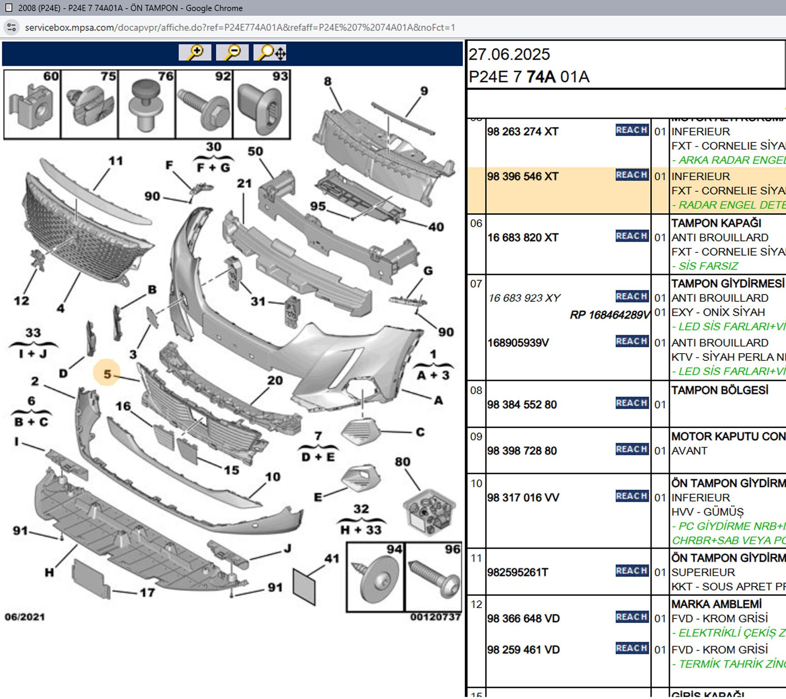
Task: Open the site information icon in address bar
Action: [x=11, y=27]
